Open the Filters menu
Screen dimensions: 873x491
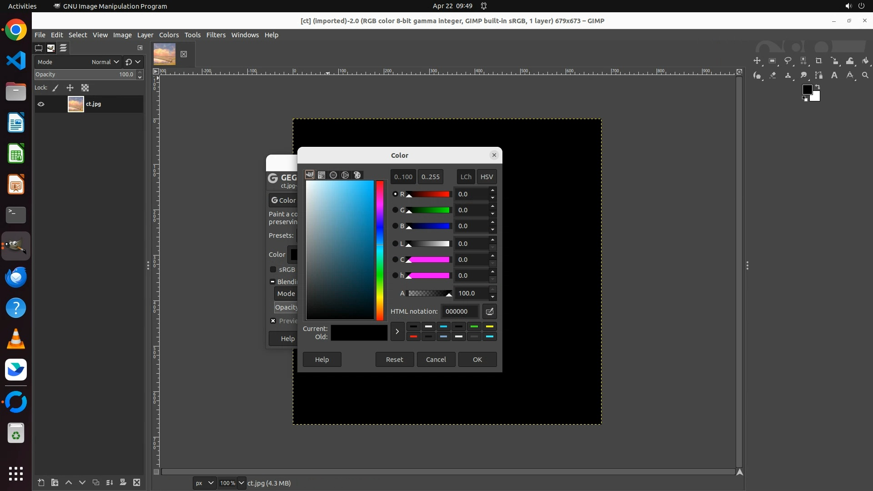point(216,35)
